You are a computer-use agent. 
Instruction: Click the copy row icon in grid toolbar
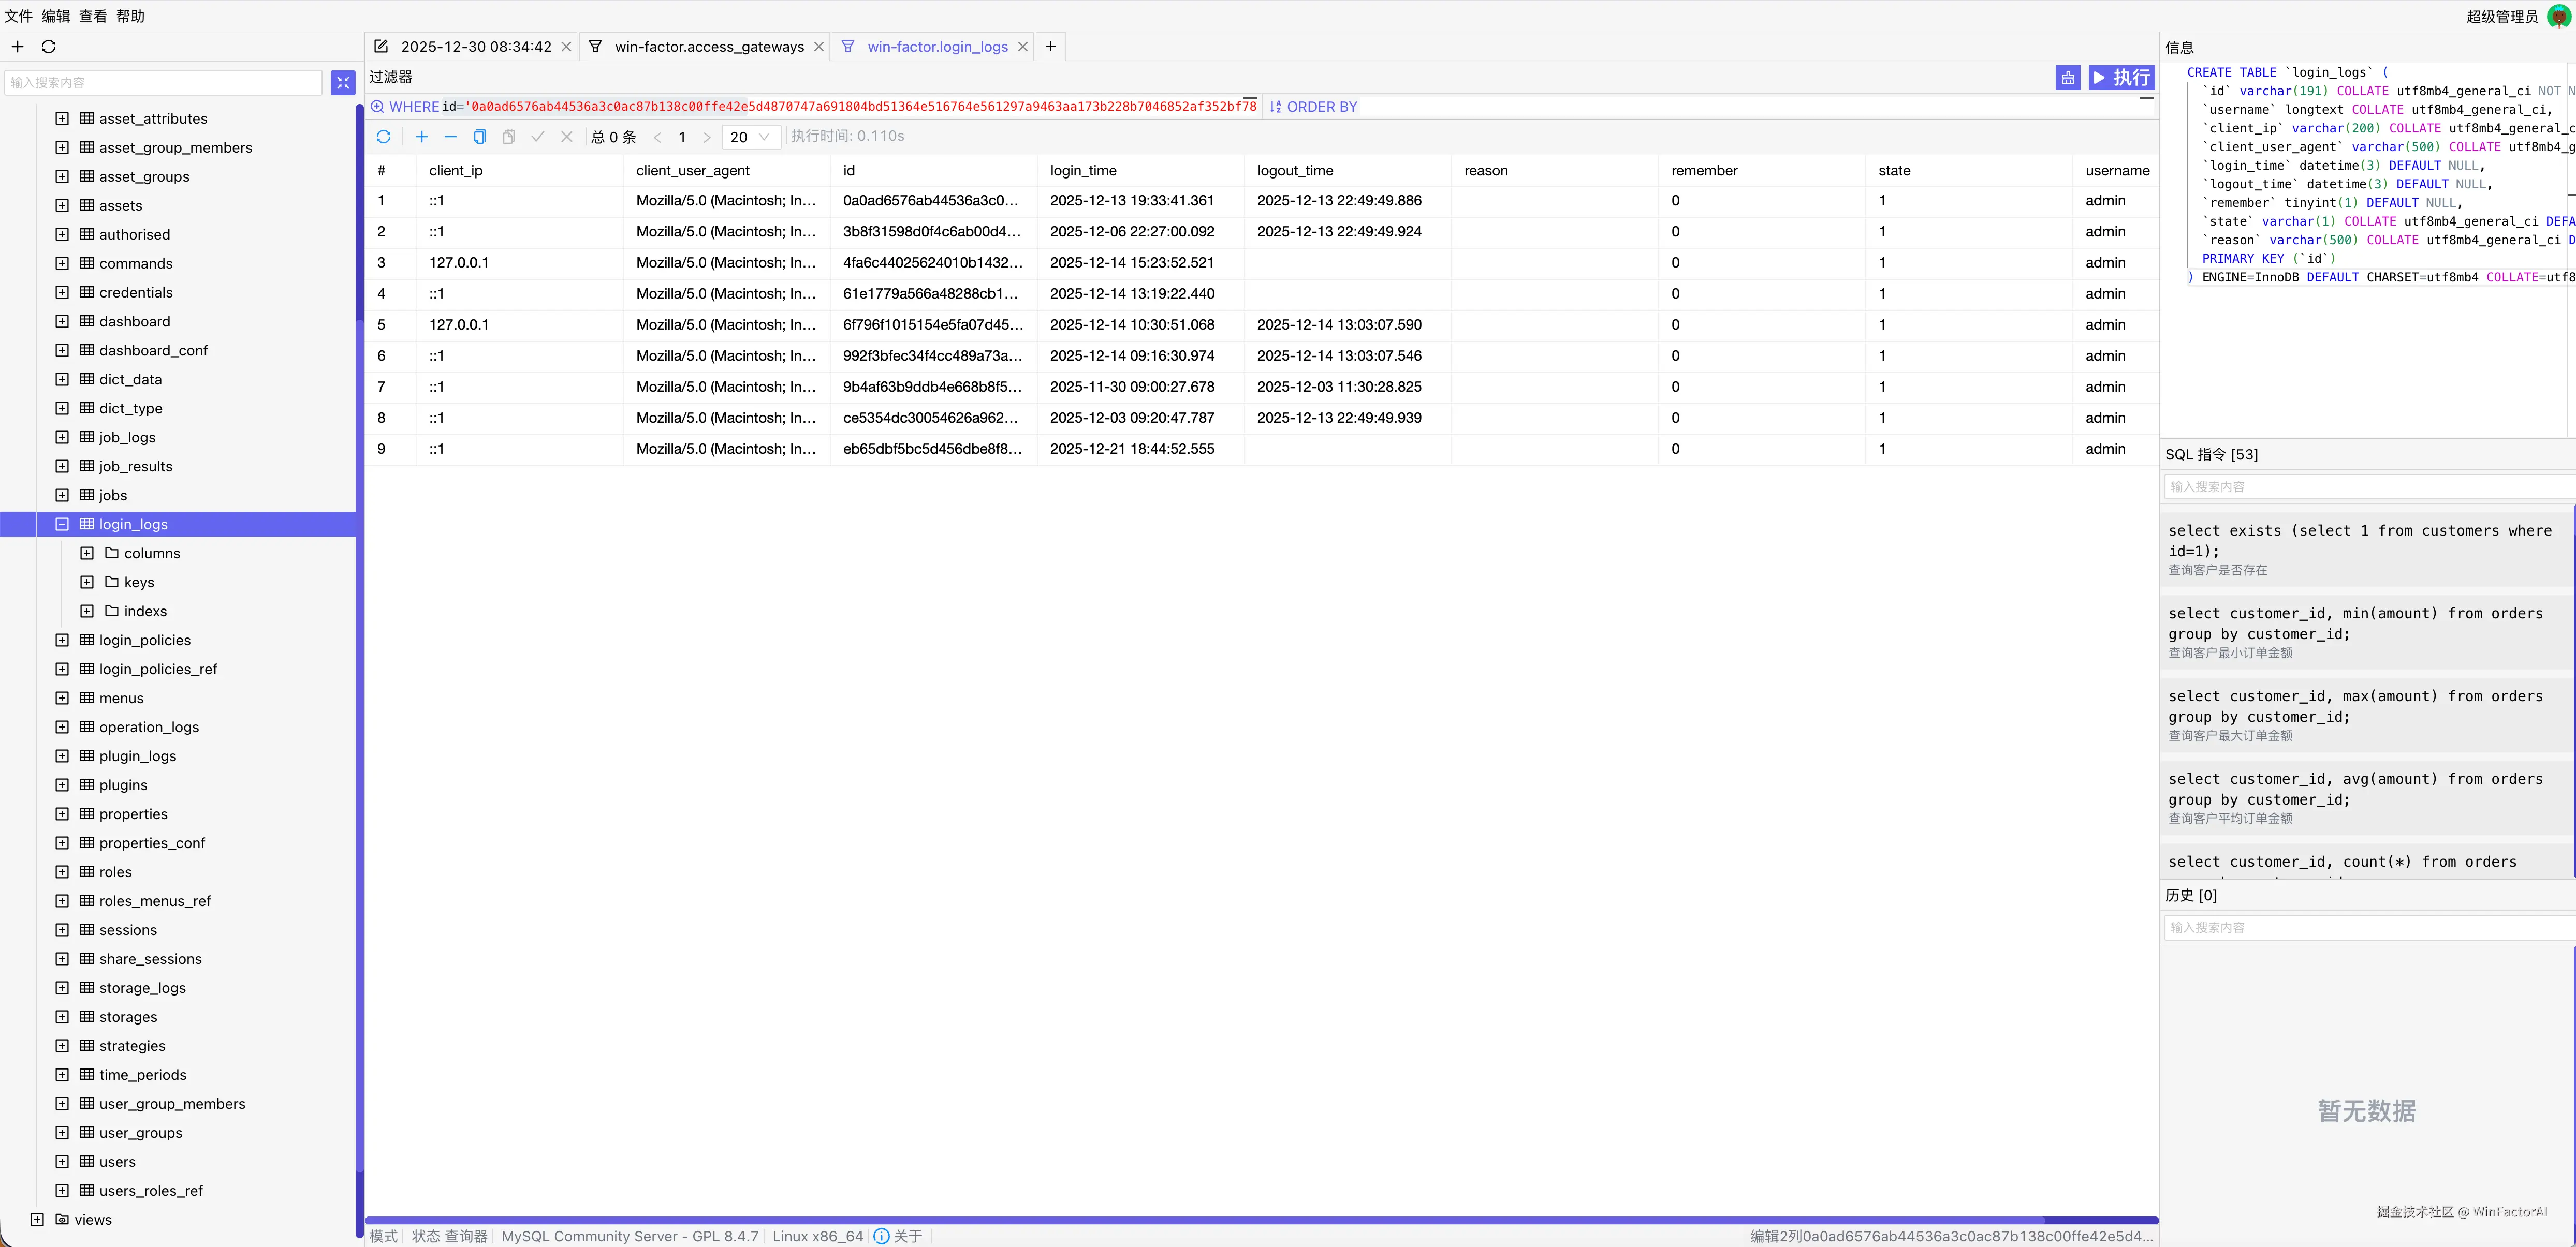pyautogui.click(x=480, y=137)
